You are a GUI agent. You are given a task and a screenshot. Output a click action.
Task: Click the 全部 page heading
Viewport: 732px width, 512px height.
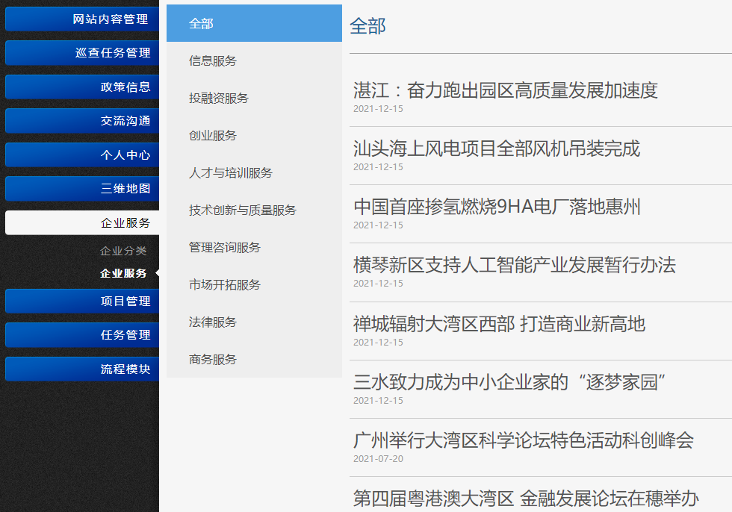[x=367, y=26]
